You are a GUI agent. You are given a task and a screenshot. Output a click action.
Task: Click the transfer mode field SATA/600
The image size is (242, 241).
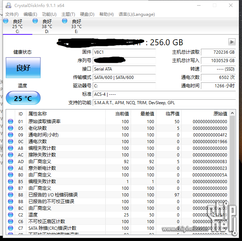pyautogui.click(x=124, y=77)
